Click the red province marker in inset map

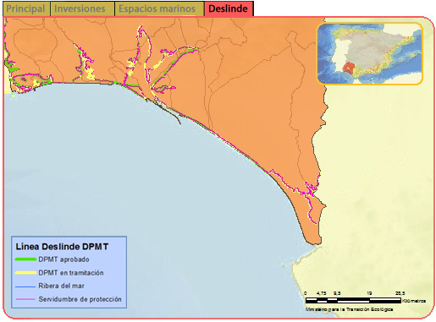(x=349, y=68)
